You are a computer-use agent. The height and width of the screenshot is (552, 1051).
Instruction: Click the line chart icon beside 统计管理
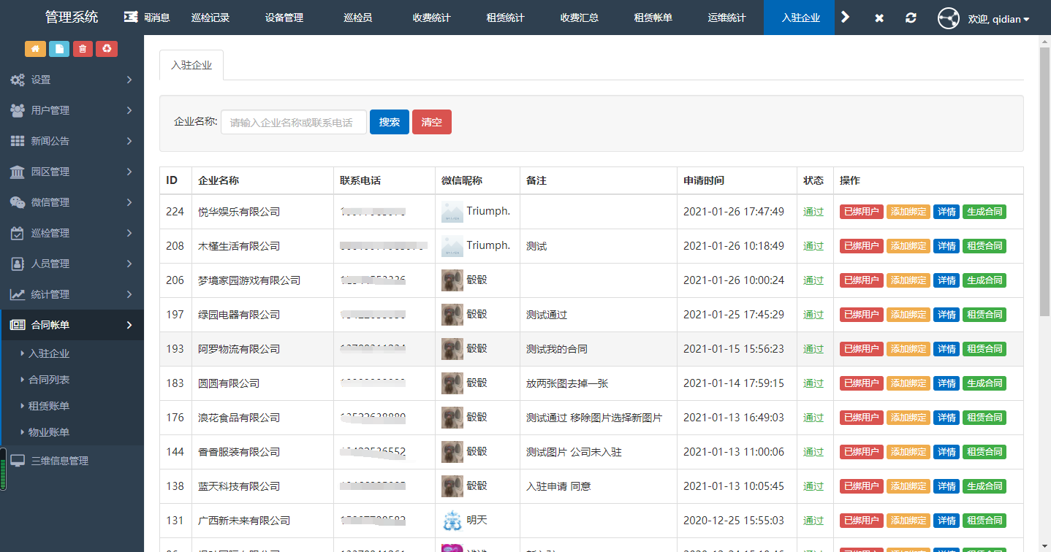click(18, 294)
